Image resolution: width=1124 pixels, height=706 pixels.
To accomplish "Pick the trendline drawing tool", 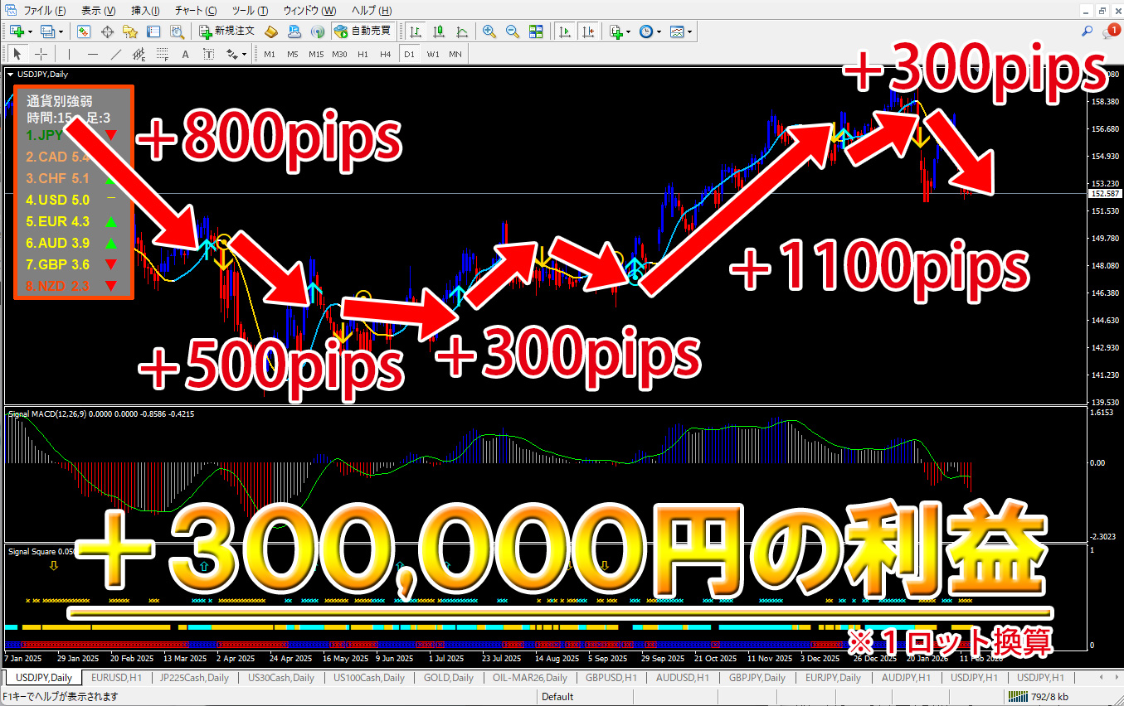I will coord(117,55).
